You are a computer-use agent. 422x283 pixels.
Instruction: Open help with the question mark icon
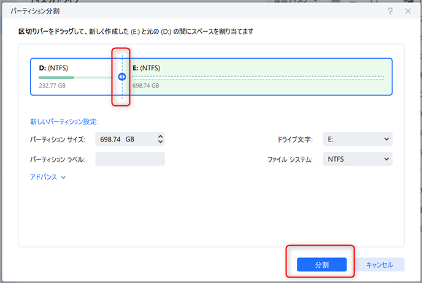coord(390,11)
